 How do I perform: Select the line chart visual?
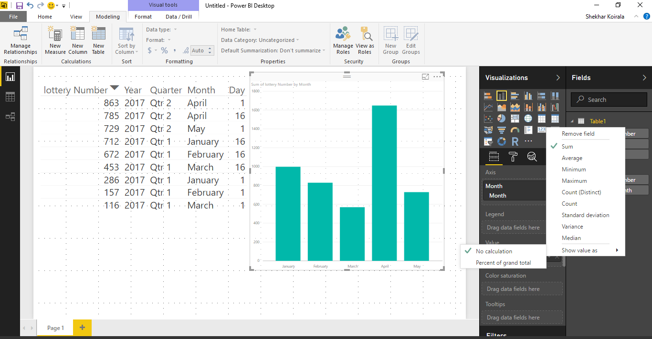(x=488, y=107)
